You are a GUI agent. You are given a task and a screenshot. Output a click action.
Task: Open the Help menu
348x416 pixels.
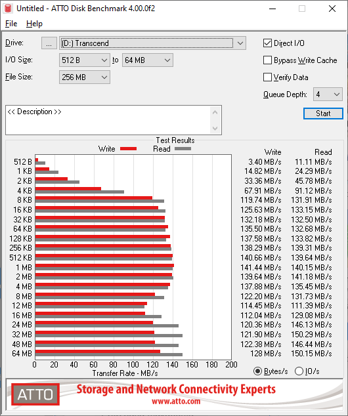(34, 24)
